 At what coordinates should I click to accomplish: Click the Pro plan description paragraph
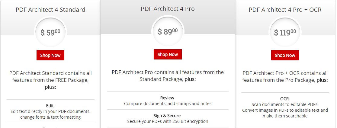[168, 75]
